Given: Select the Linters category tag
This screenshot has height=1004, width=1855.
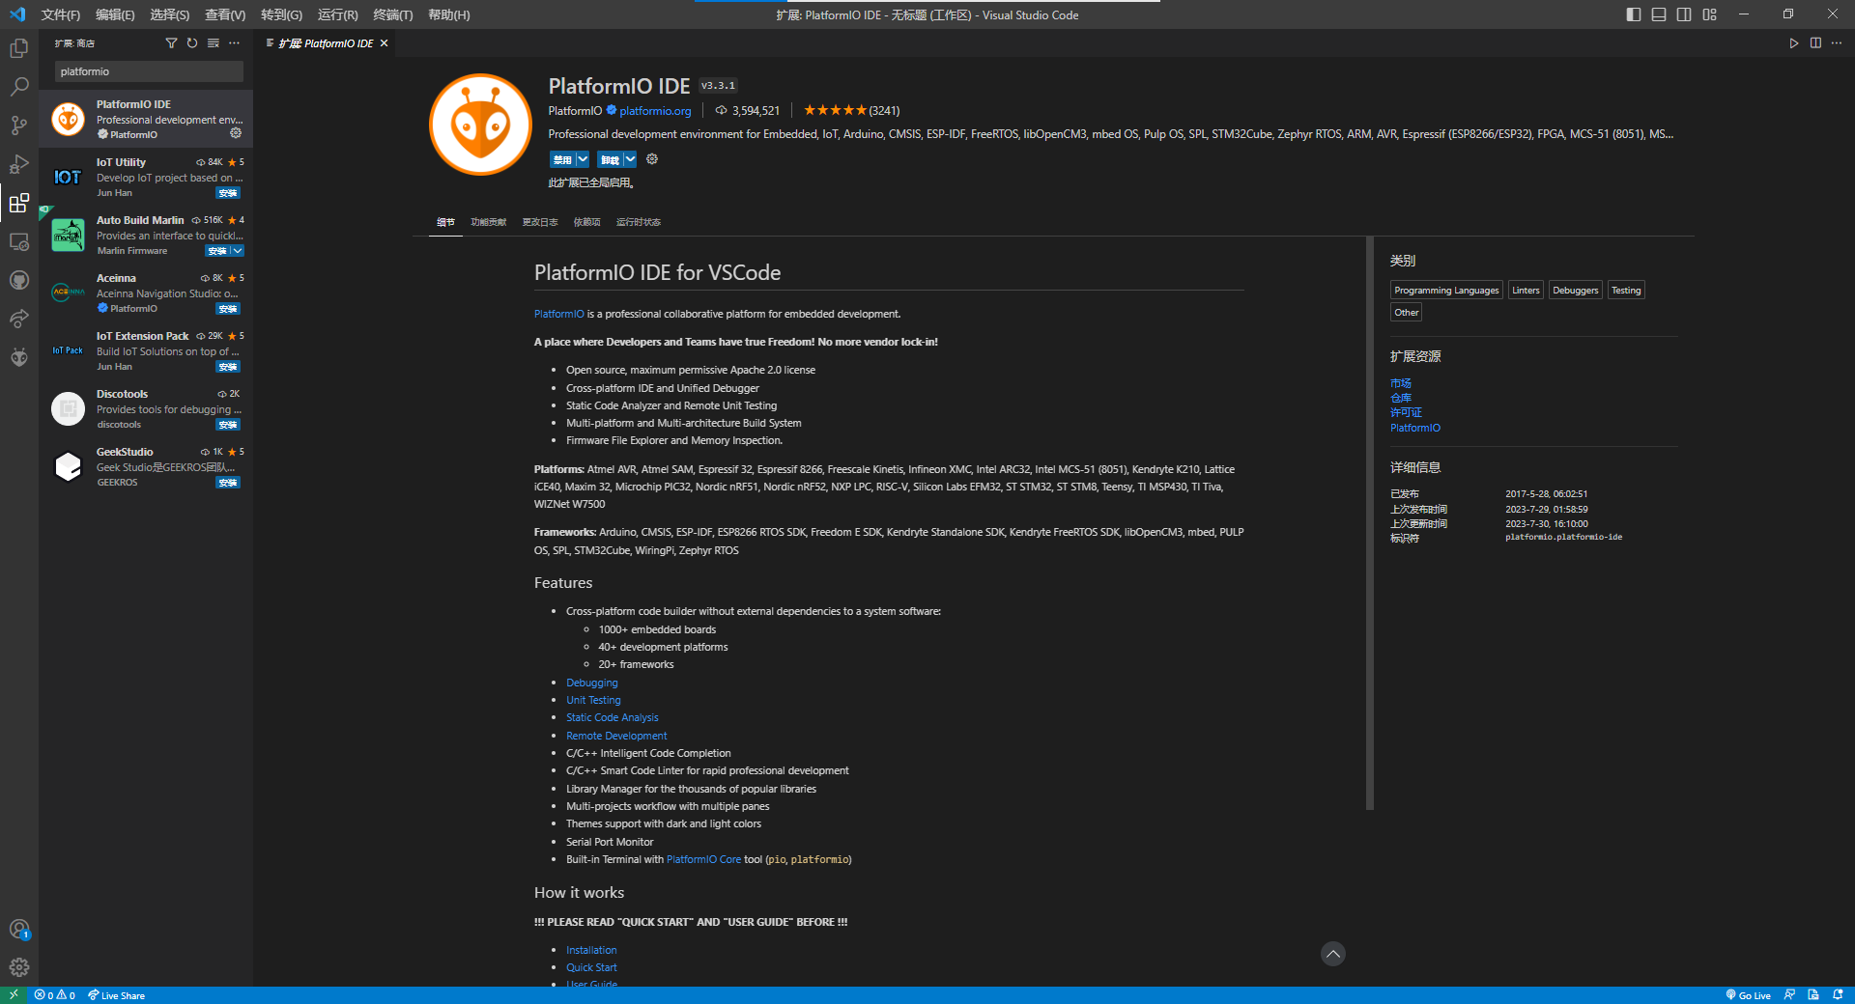Looking at the screenshot, I should 1526,291.
